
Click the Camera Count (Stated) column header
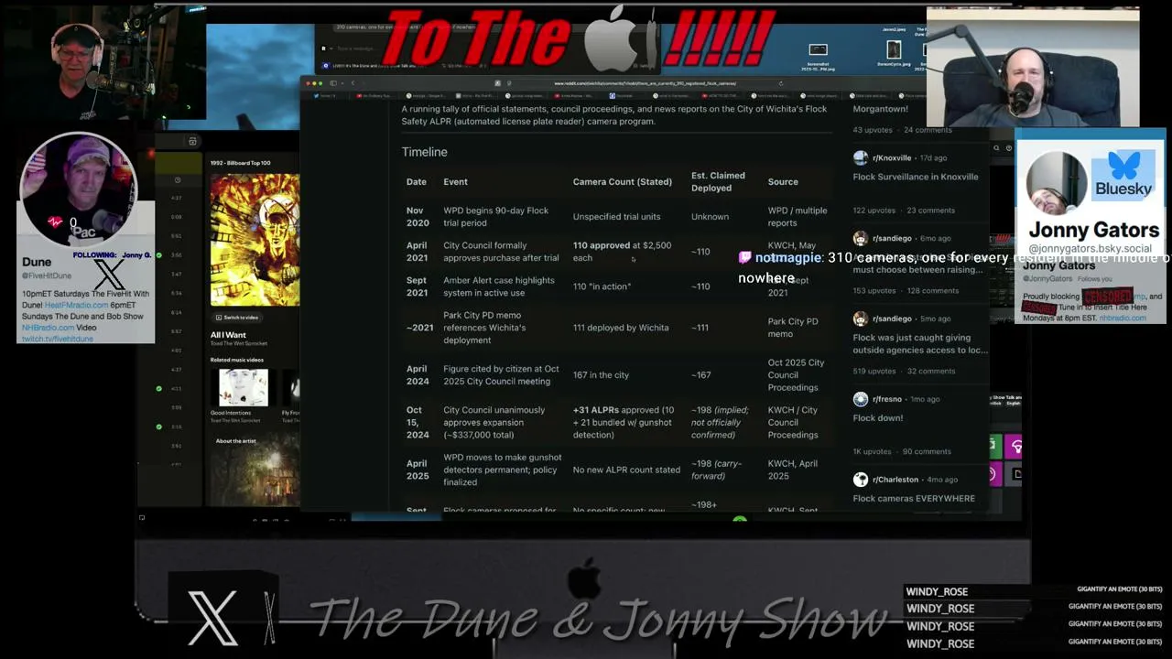point(623,182)
